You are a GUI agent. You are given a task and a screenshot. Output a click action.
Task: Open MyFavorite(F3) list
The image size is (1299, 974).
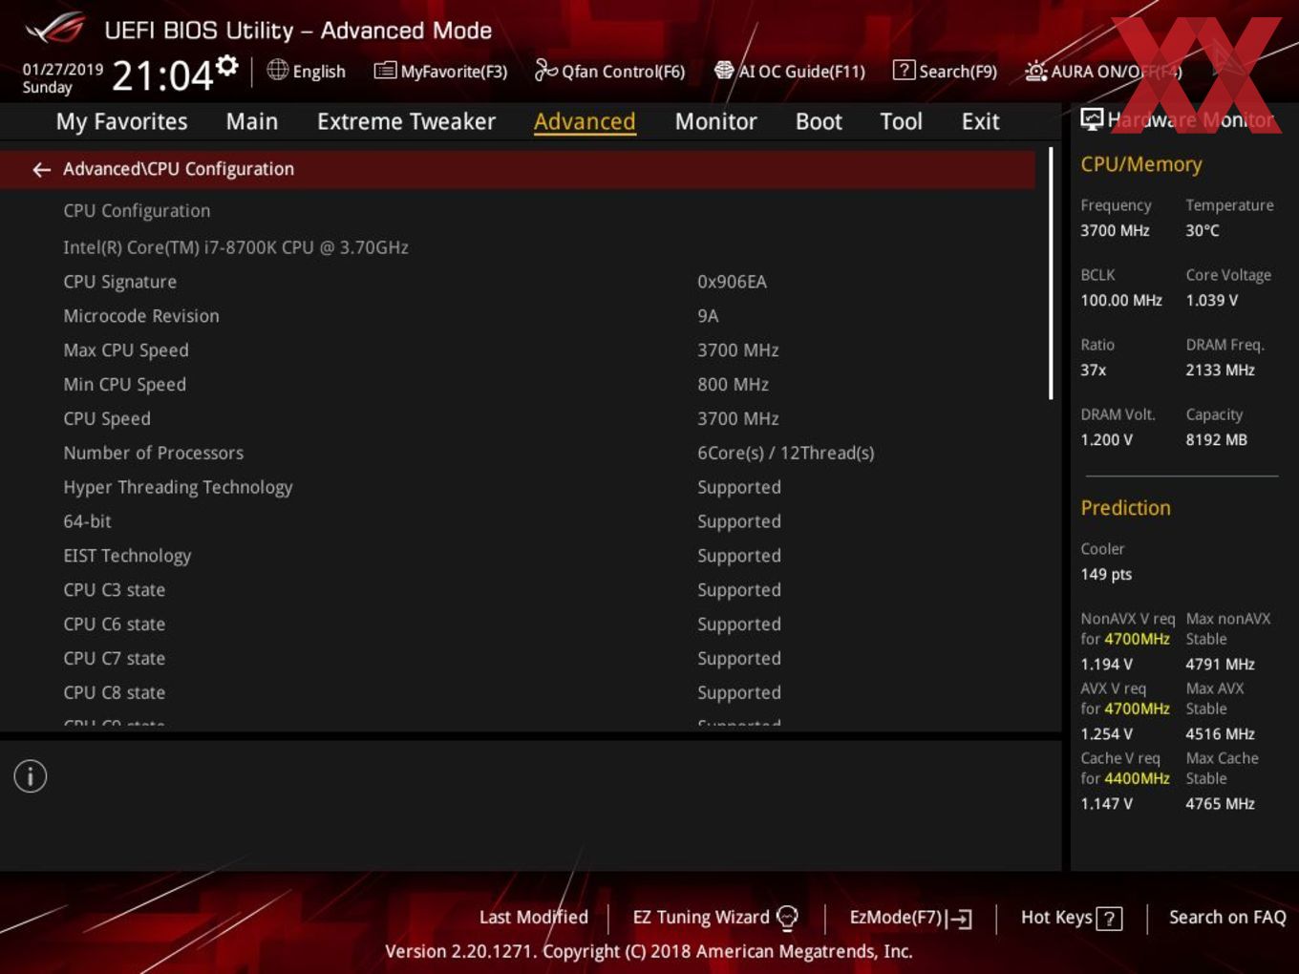click(440, 71)
